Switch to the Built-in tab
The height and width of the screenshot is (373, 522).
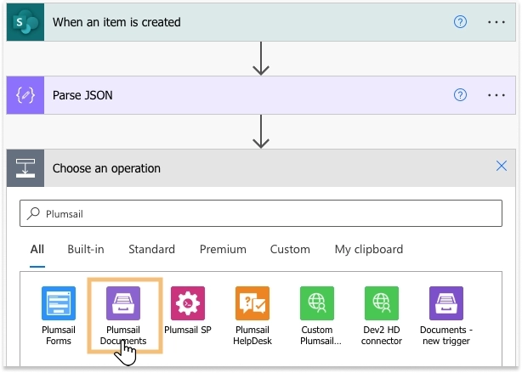(x=86, y=249)
